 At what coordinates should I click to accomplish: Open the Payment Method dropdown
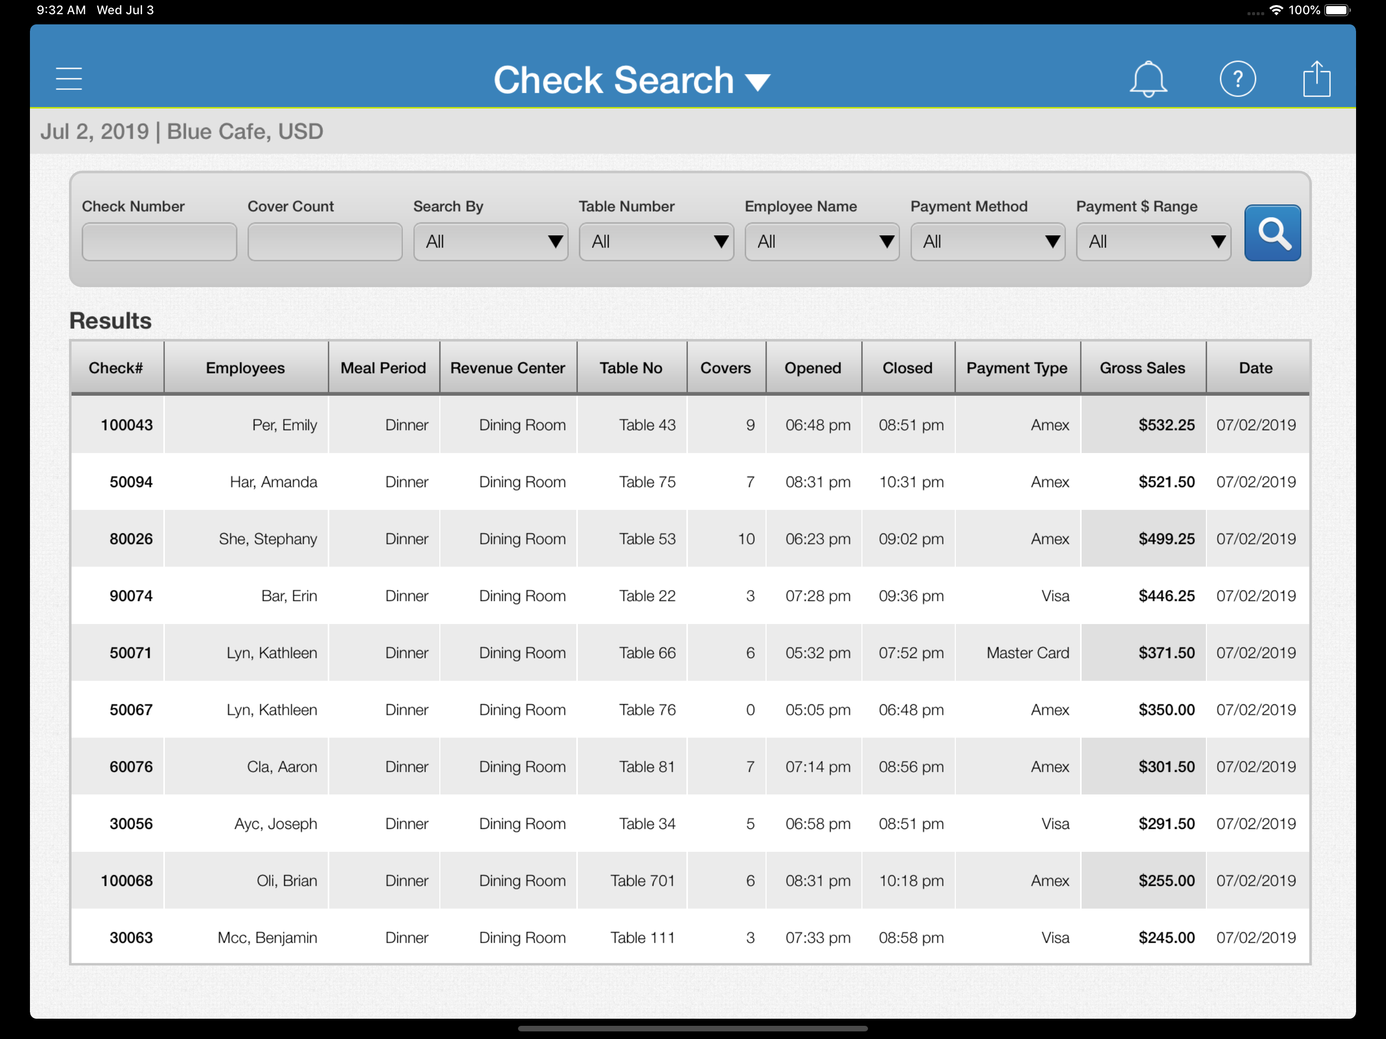[x=987, y=242]
